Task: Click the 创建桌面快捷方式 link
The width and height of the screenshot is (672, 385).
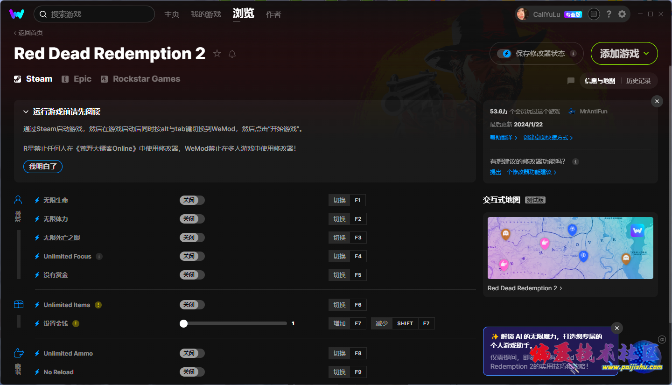Action: click(x=548, y=138)
